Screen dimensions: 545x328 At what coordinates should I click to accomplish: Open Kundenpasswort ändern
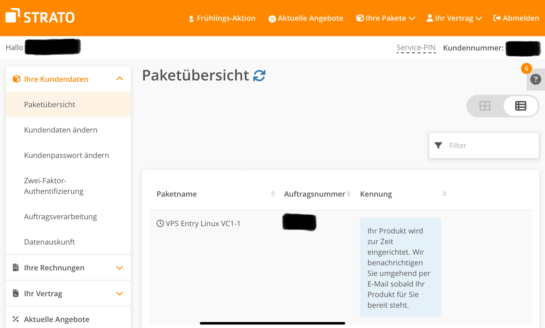point(67,155)
